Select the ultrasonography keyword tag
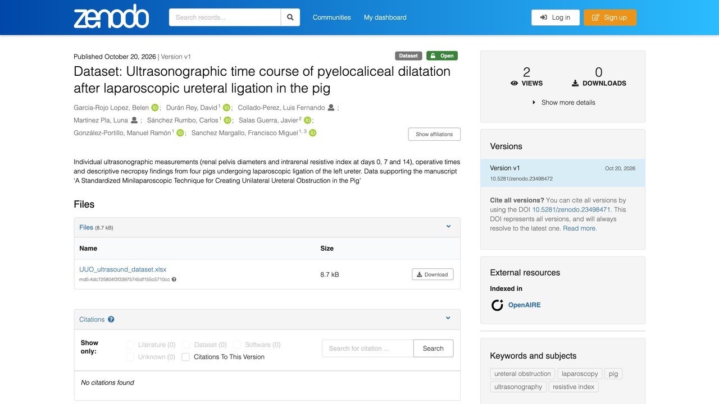The height and width of the screenshot is (404, 719). [518, 387]
